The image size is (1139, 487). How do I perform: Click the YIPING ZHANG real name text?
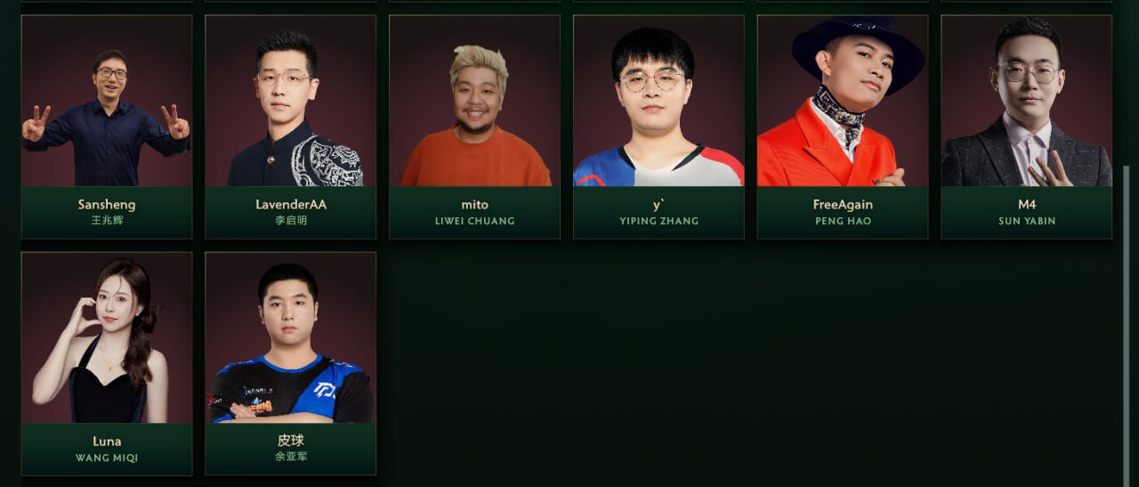tap(658, 221)
